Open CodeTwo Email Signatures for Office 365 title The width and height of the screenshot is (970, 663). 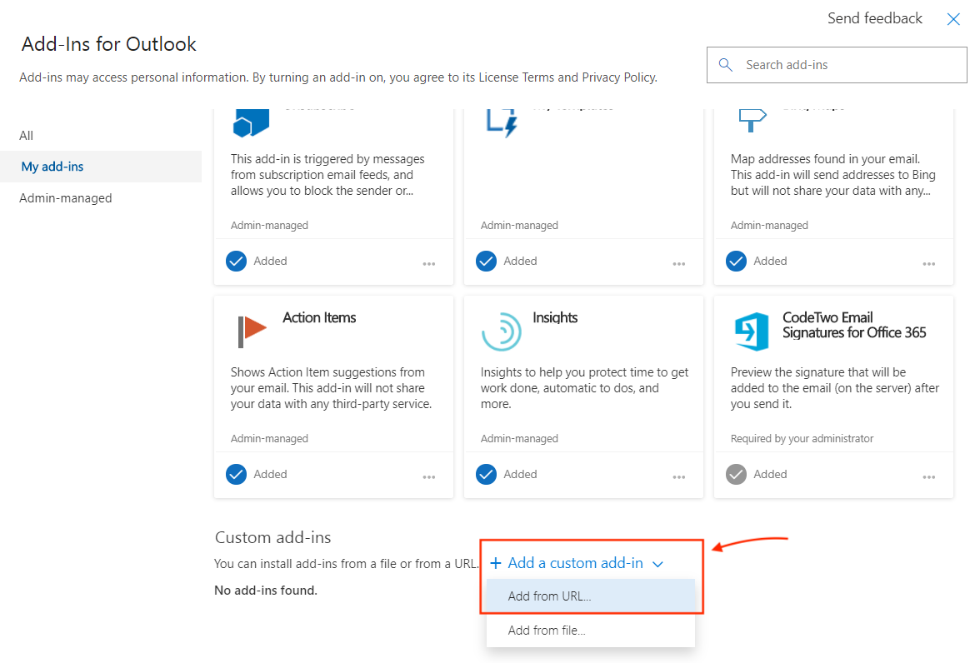[x=854, y=325]
